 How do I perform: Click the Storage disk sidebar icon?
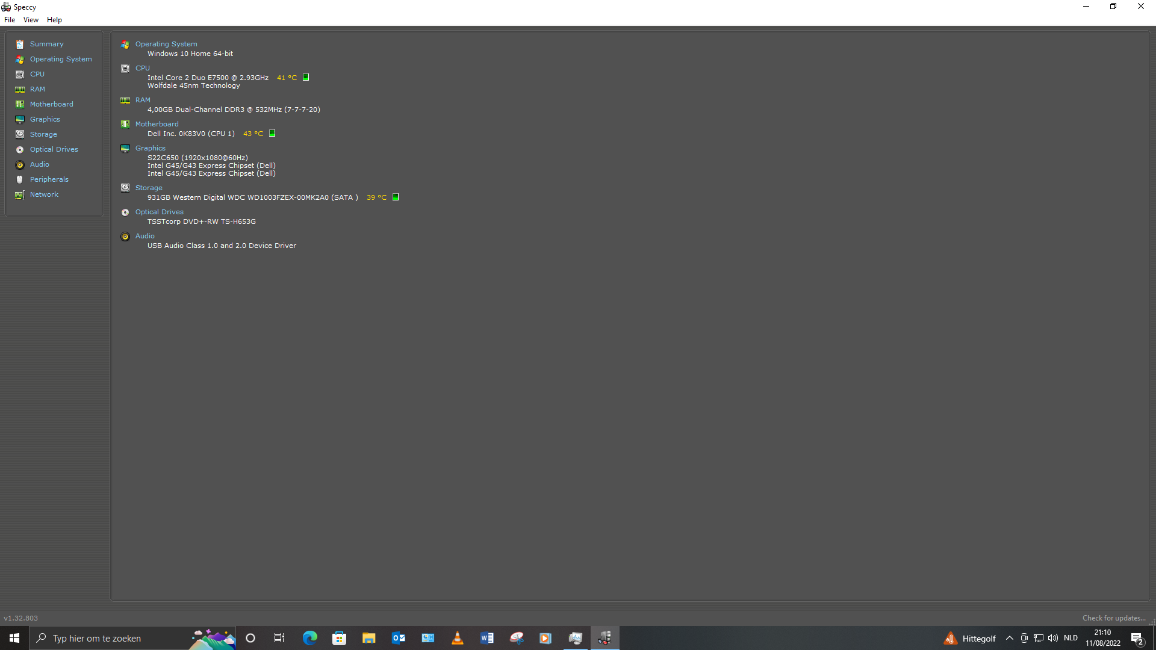click(20, 134)
